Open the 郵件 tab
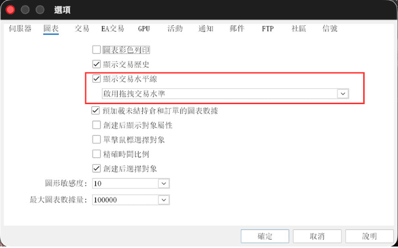 [237, 29]
